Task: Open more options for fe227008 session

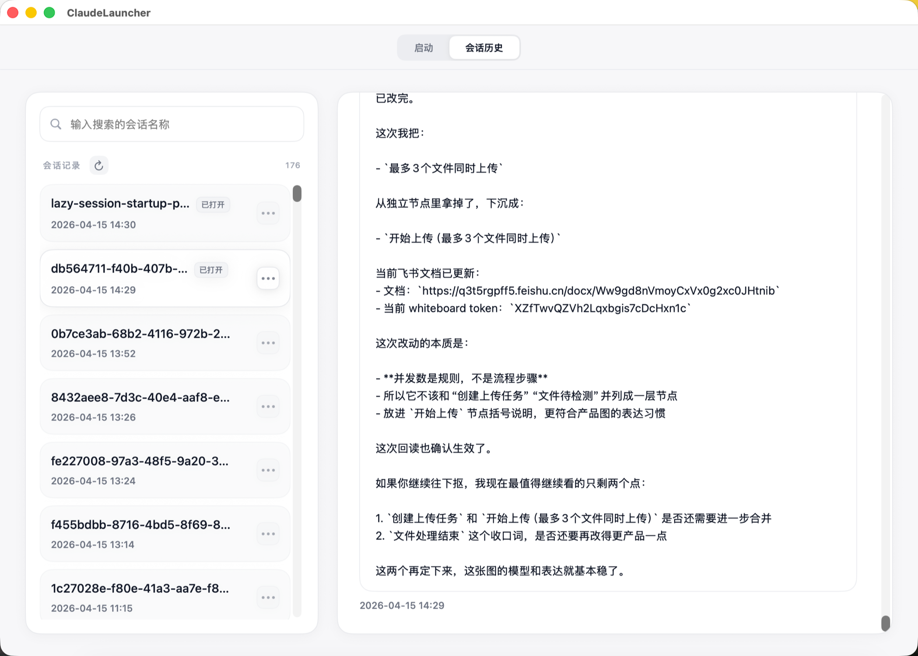Action: coord(268,470)
